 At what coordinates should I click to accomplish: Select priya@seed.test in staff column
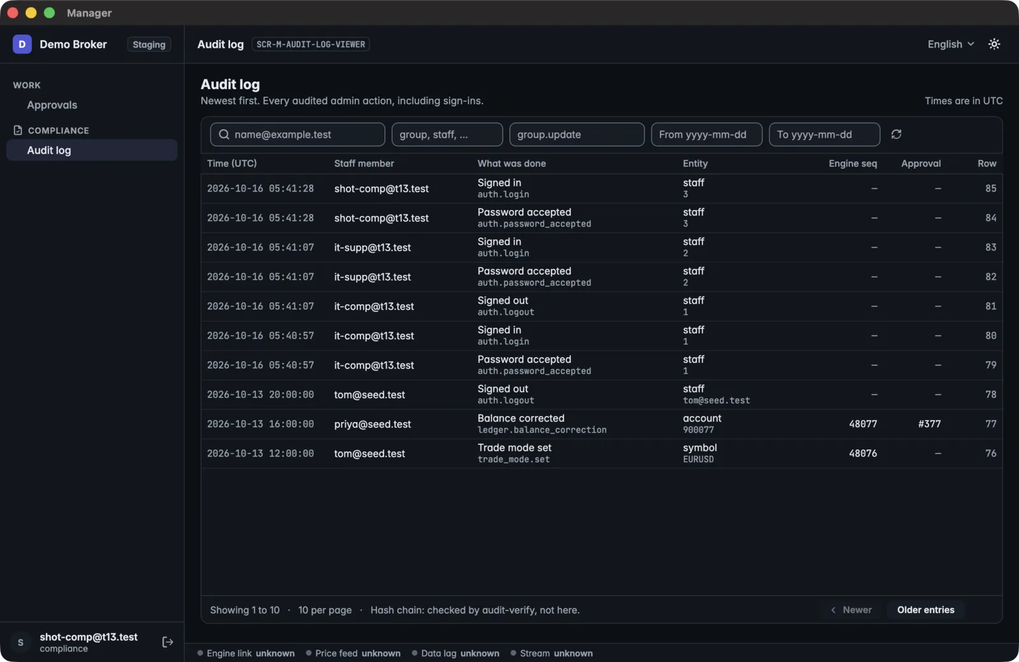pyautogui.click(x=373, y=424)
